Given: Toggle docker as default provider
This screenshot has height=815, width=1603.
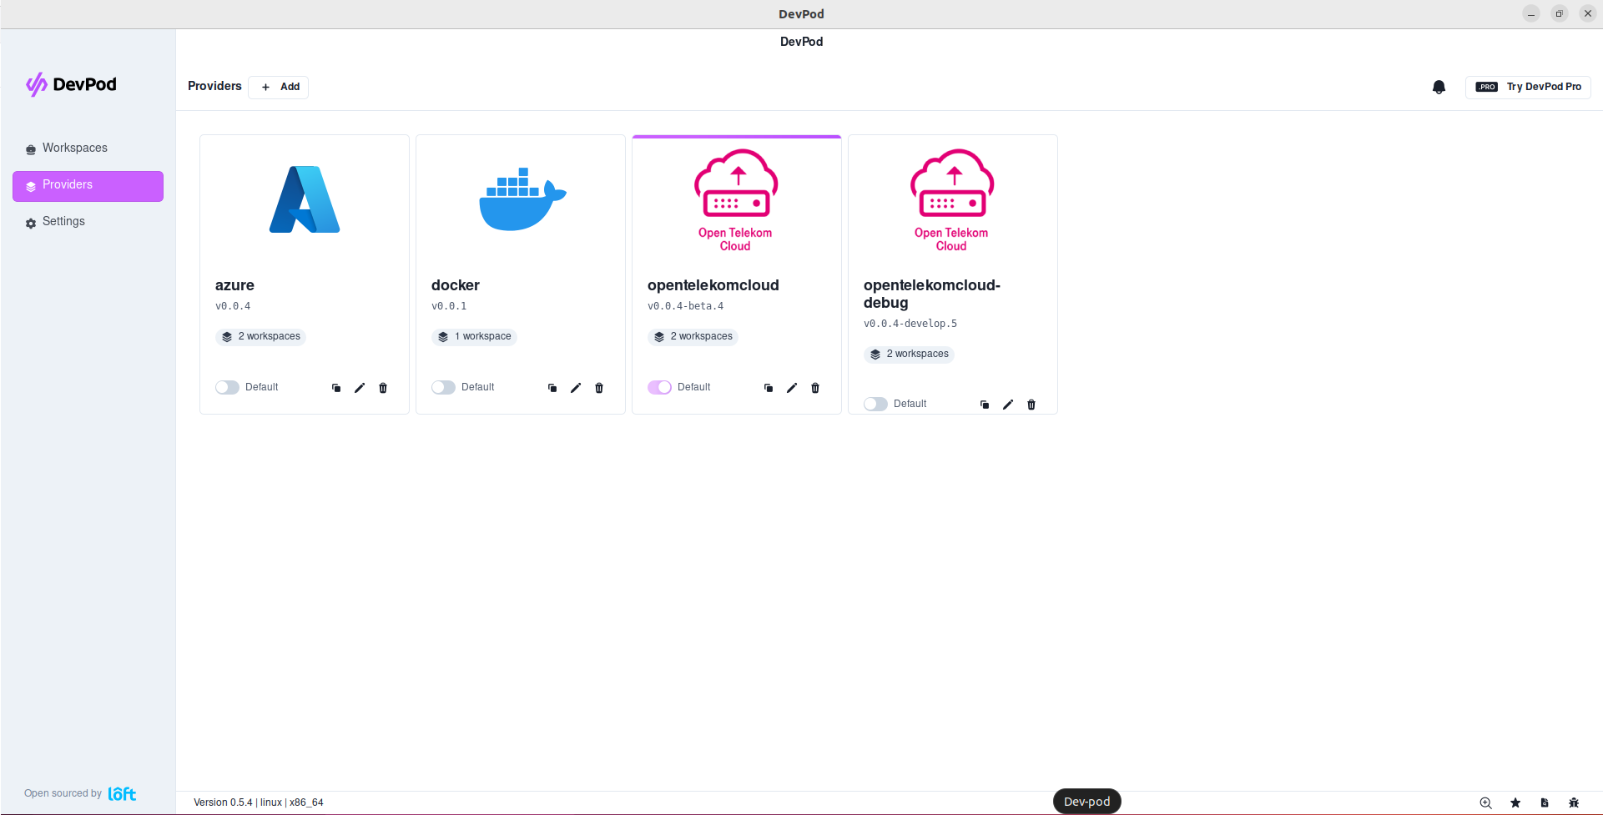Looking at the screenshot, I should point(443,387).
